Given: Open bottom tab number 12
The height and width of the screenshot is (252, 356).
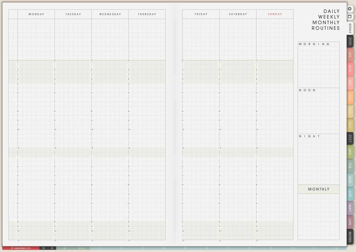Looking at the screenshot, I should tap(336, 248).
